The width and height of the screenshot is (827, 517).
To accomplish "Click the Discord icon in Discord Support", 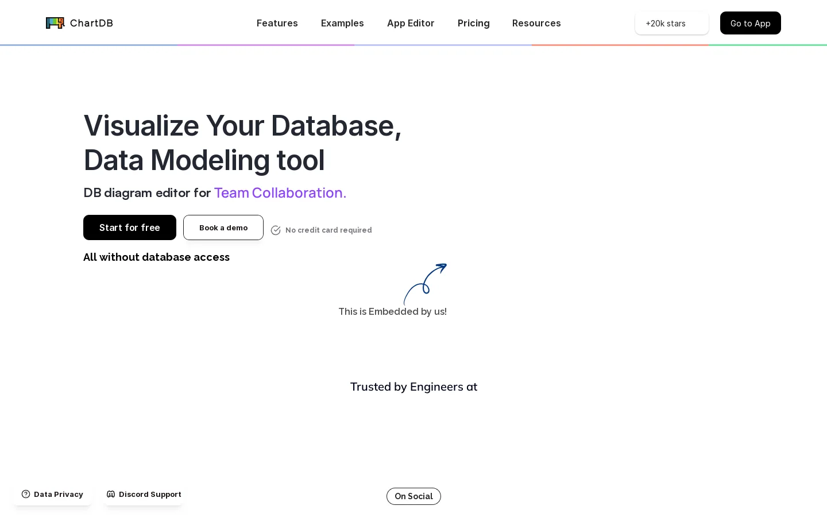I will pyautogui.click(x=111, y=494).
